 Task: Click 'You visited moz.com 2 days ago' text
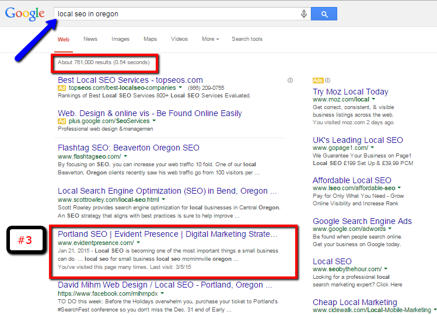coord(354,123)
